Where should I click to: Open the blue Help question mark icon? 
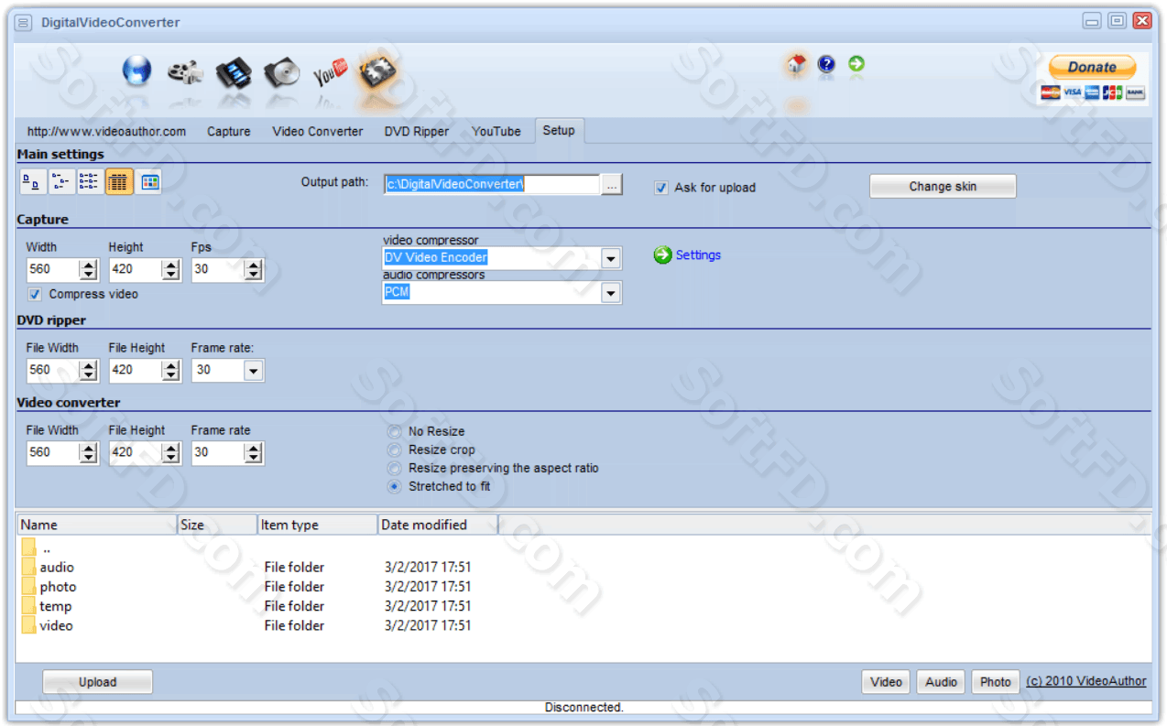tap(826, 64)
